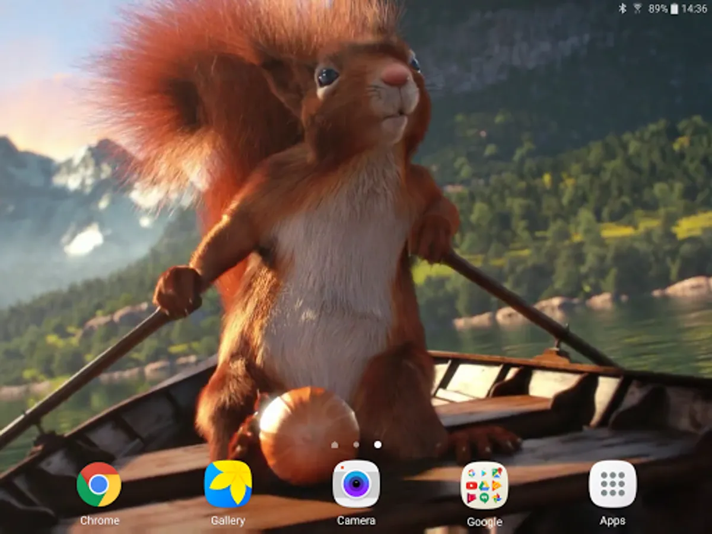712x534 pixels.
Task: Tap the Camera label text
Action: click(x=356, y=520)
